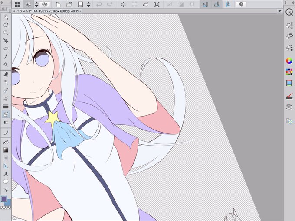Screen dimensions: 295x221
Task: Select the Frame border tool
Action: (6, 158)
